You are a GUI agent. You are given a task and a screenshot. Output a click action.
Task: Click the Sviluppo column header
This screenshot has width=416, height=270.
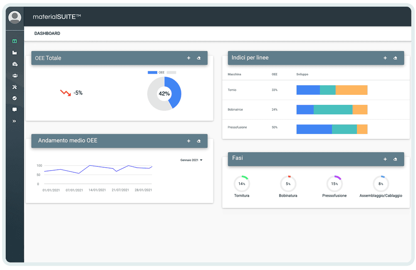(x=302, y=74)
